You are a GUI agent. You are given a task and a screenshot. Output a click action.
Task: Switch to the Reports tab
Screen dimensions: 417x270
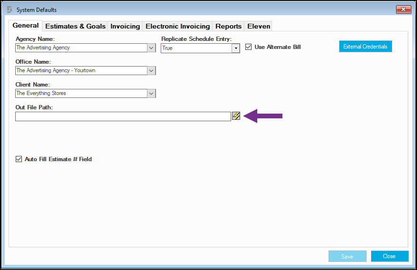[228, 26]
